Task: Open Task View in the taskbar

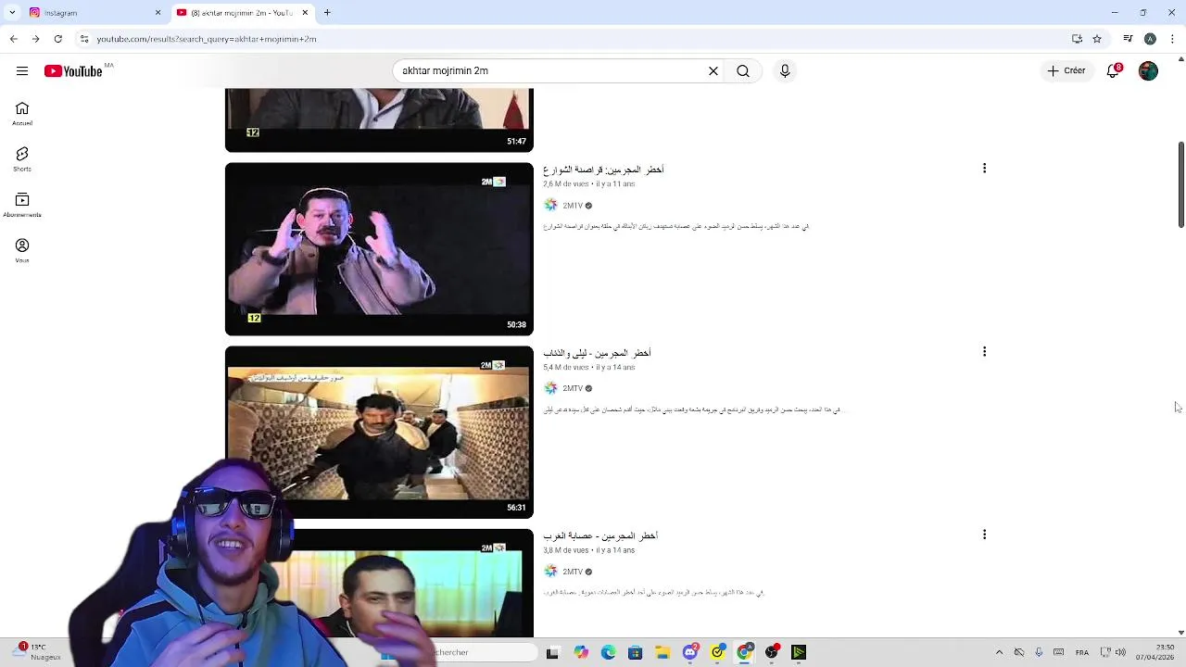Action: (x=552, y=653)
